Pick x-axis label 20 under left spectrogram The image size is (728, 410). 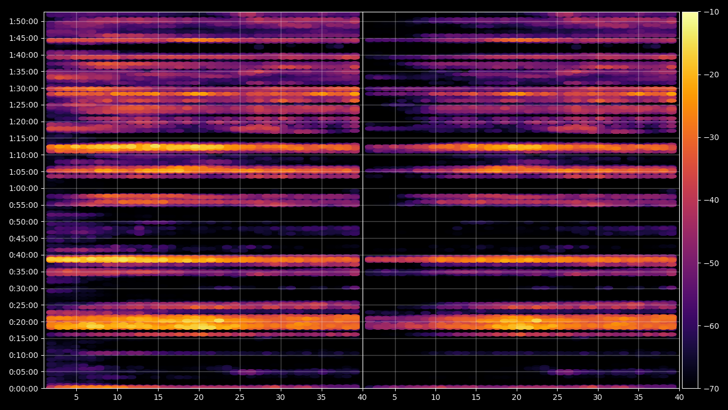coord(199,398)
